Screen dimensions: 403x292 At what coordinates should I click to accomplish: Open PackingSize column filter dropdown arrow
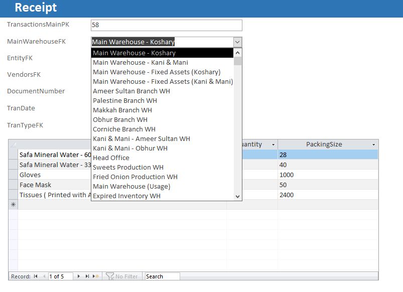tap(373, 144)
